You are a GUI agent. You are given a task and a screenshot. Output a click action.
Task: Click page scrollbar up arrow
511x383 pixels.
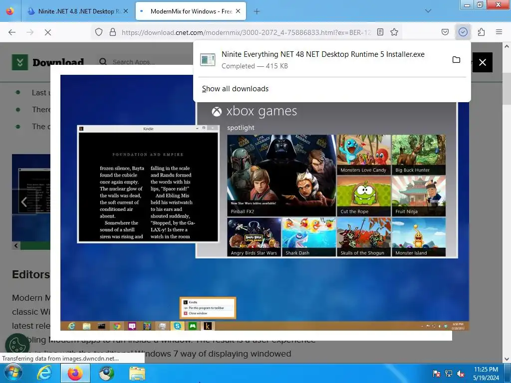pos(507,46)
